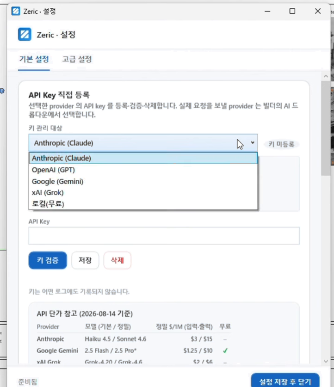Image resolution: width=334 pixels, height=387 pixels.
Task: Collapse the 키 관리 대상 dropdown arrow
Action: coord(253,143)
